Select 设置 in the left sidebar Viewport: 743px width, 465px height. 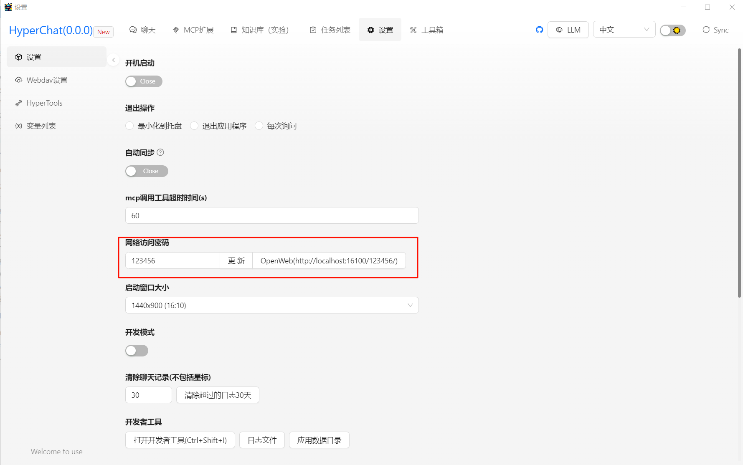[57, 57]
